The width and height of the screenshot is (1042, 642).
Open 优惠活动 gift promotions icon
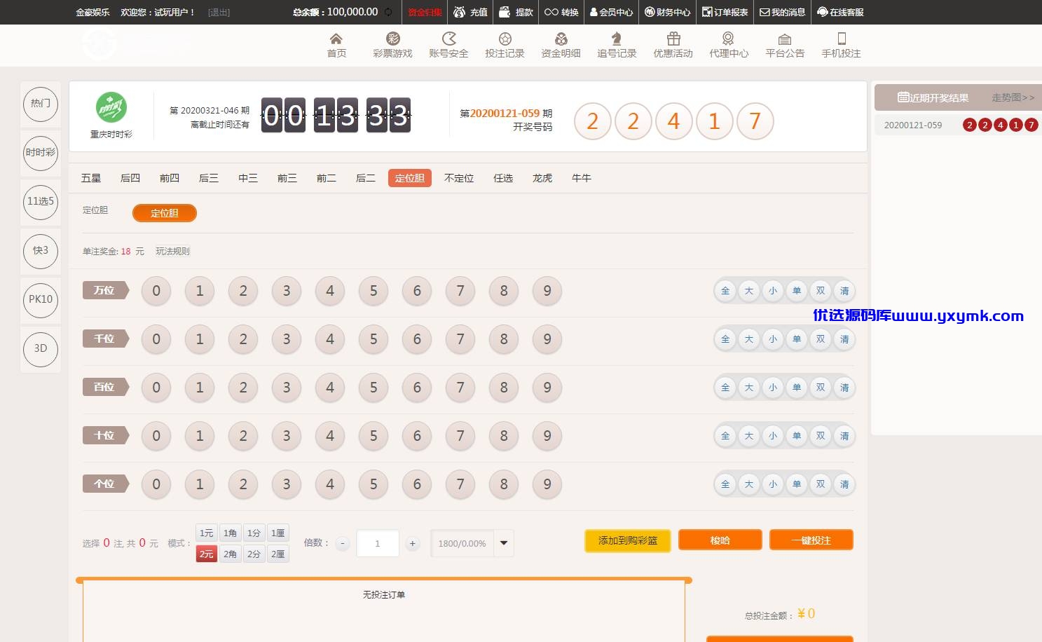pos(673,39)
